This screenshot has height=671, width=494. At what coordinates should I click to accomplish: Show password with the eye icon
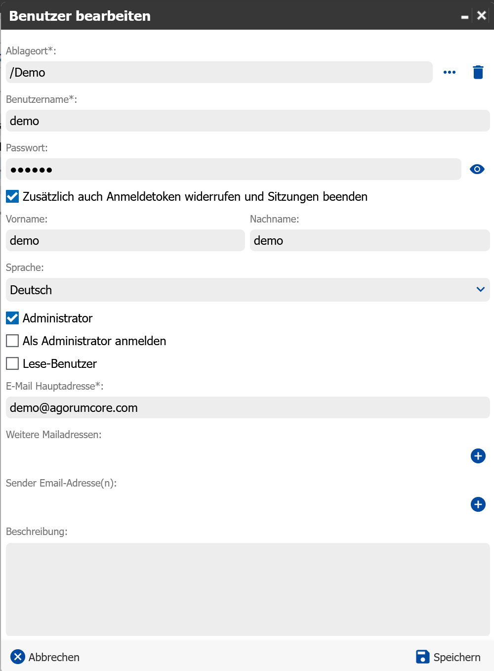[477, 169]
